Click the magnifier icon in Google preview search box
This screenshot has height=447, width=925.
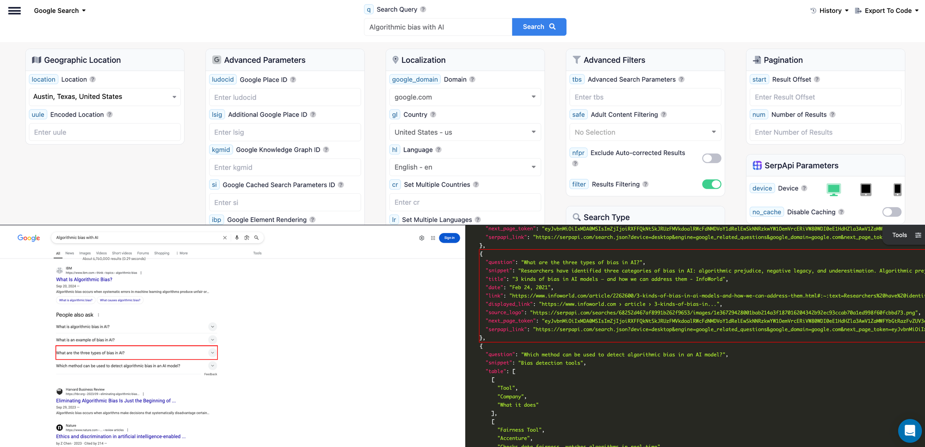coord(256,238)
